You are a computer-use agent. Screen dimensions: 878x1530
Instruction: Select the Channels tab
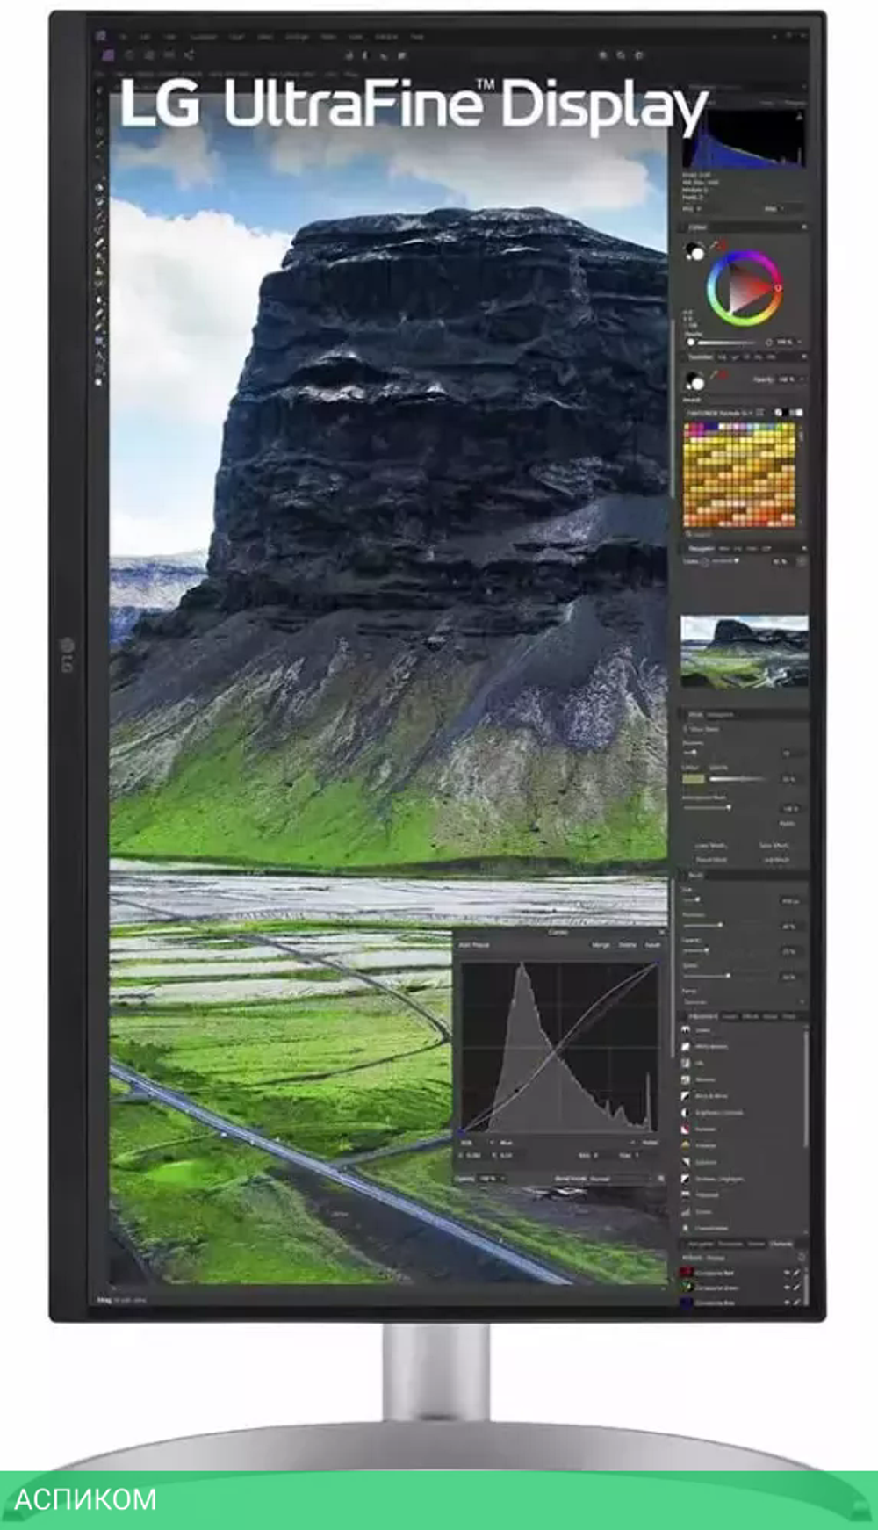pos(781,1244)
